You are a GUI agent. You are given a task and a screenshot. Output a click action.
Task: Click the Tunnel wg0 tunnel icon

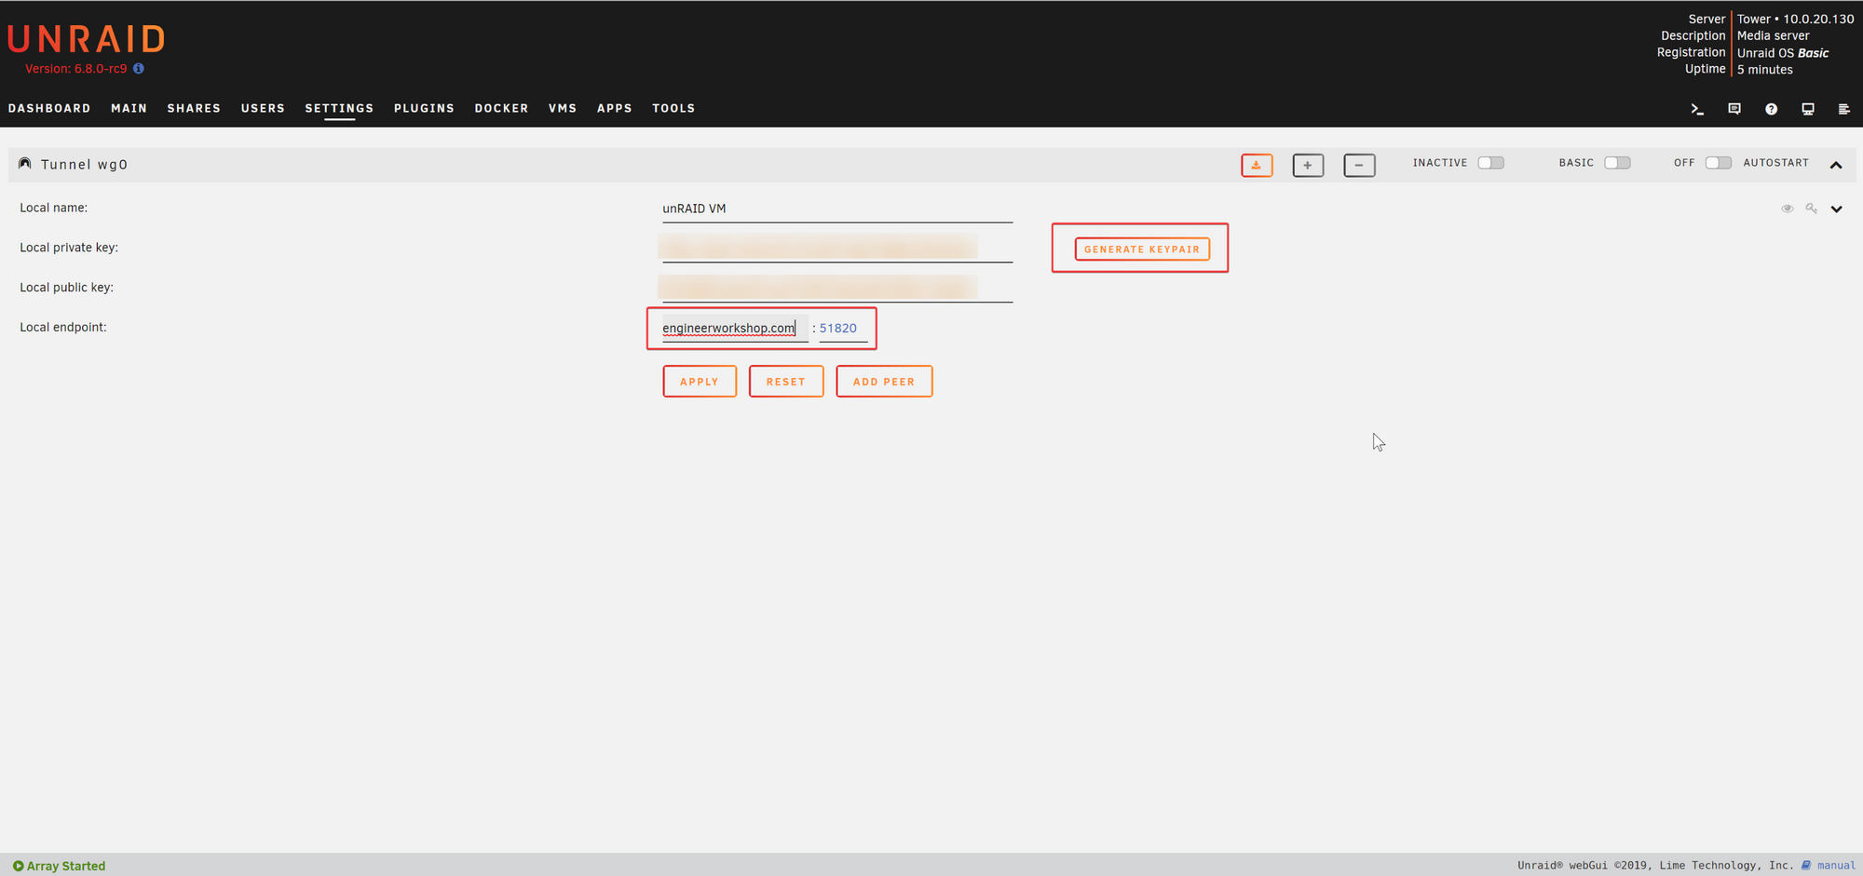[25, 164]
